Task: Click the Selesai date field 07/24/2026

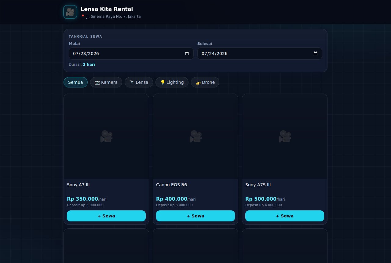Action: [x=260, y=54]
